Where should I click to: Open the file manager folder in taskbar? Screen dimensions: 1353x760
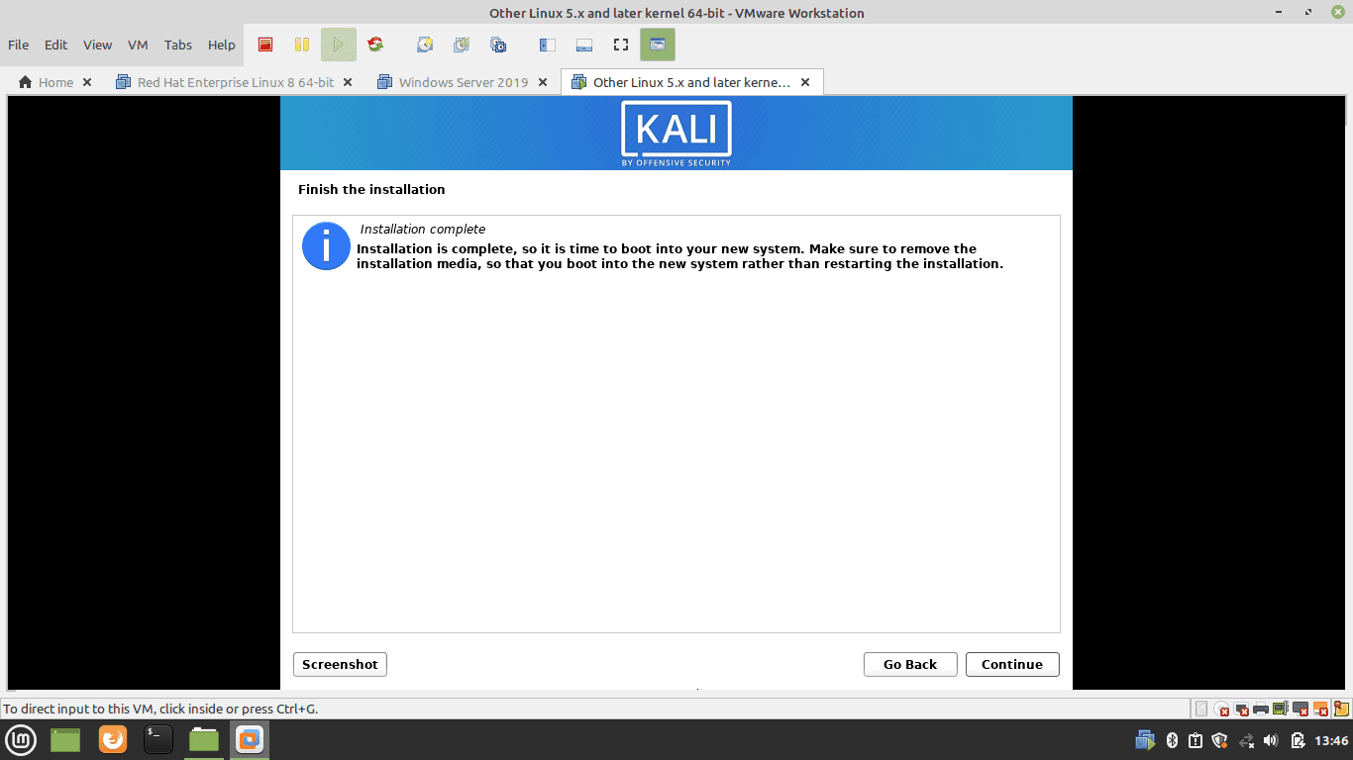coord(204,739)
